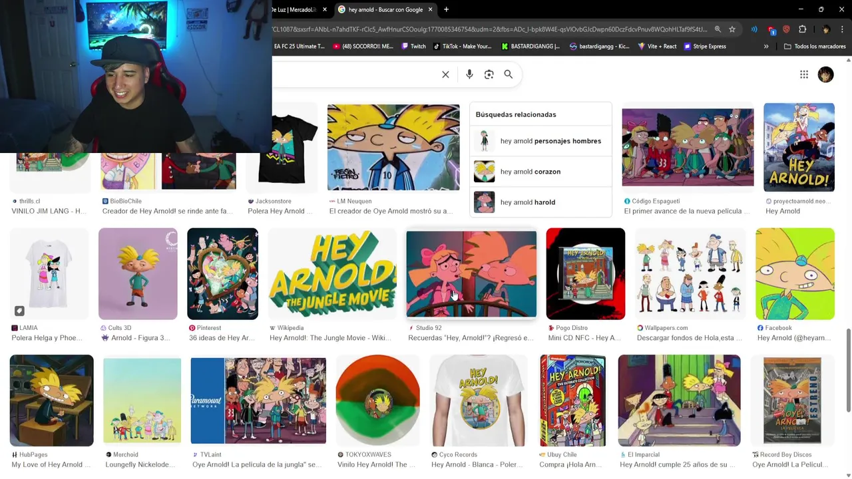Open the Facebook Arnold face image

[x=795, y=273]
